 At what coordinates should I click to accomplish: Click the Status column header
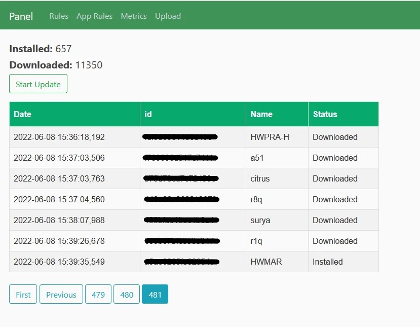325,114
